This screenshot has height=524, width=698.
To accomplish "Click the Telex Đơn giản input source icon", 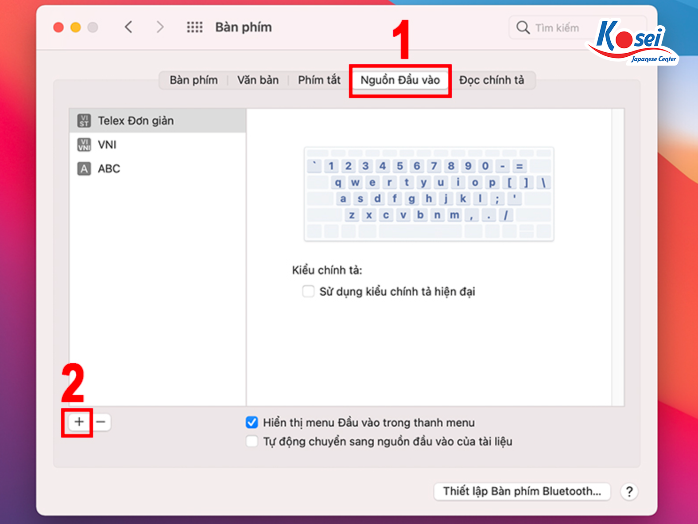I will click(x=84, y=121).
